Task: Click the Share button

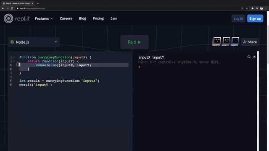Action: tap(250, 42)
